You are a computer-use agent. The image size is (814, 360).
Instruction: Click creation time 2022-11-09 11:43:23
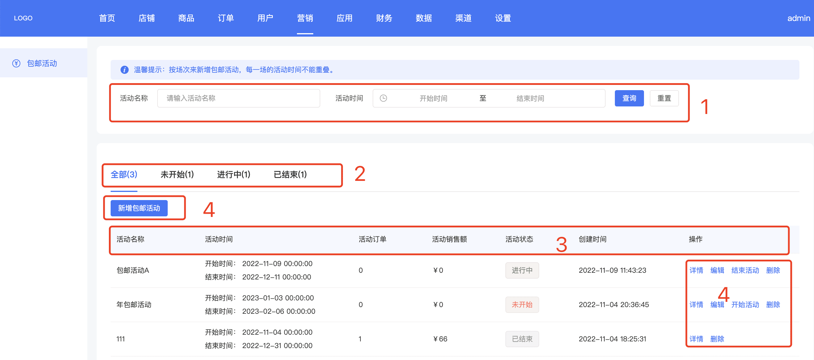tap(612, 270)
